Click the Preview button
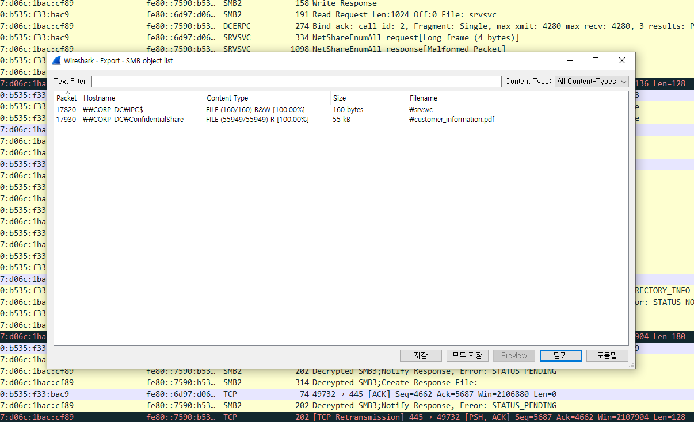 (x=514, y=355)
